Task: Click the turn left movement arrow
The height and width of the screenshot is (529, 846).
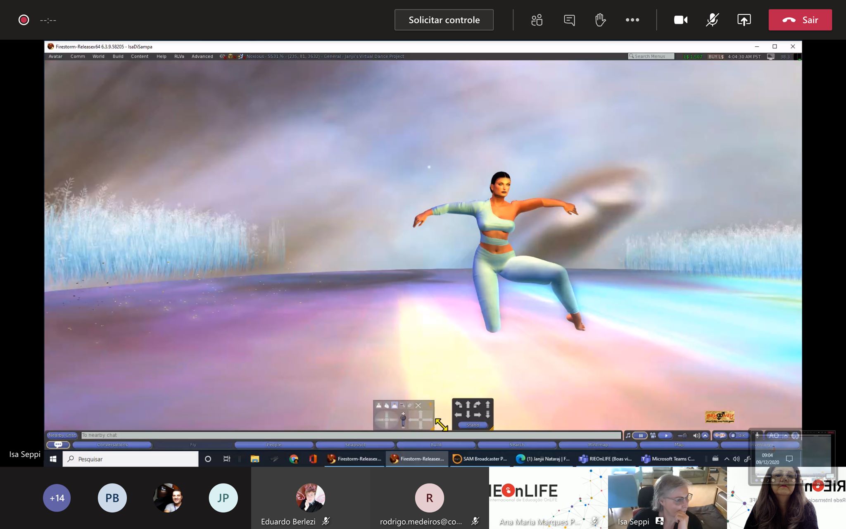Action: click(459, 405)
